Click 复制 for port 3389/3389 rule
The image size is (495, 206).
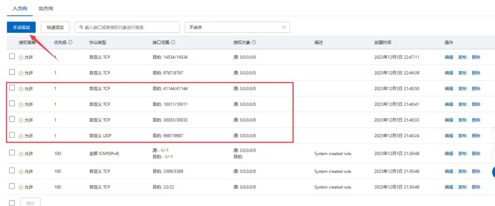462,171
